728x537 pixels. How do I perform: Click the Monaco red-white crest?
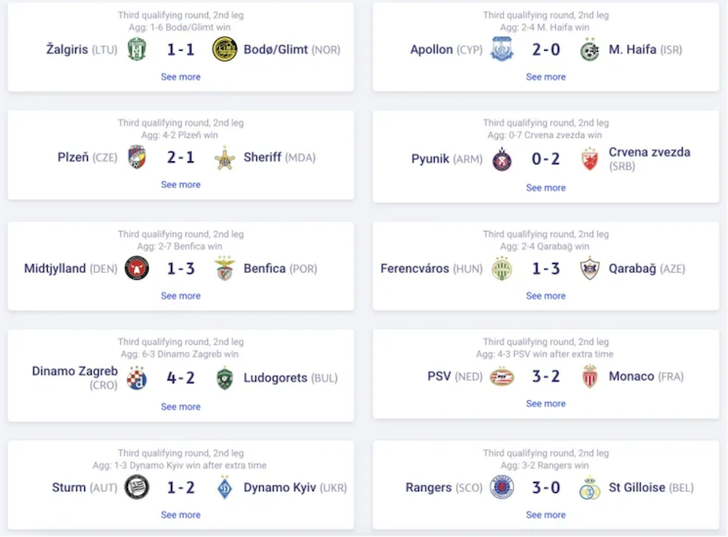(589, 377)
